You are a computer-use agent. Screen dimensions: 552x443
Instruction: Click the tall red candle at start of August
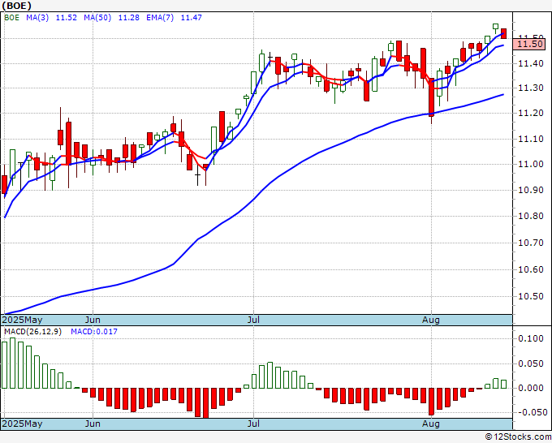coord(431,97)
